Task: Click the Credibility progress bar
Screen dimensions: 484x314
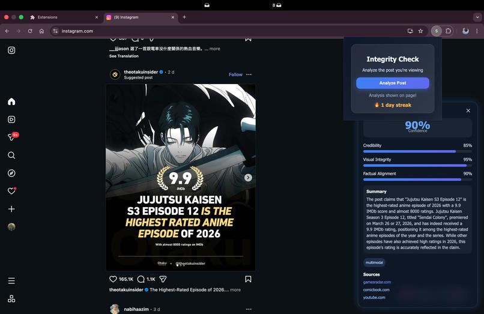Action: [x=417, y=151]
